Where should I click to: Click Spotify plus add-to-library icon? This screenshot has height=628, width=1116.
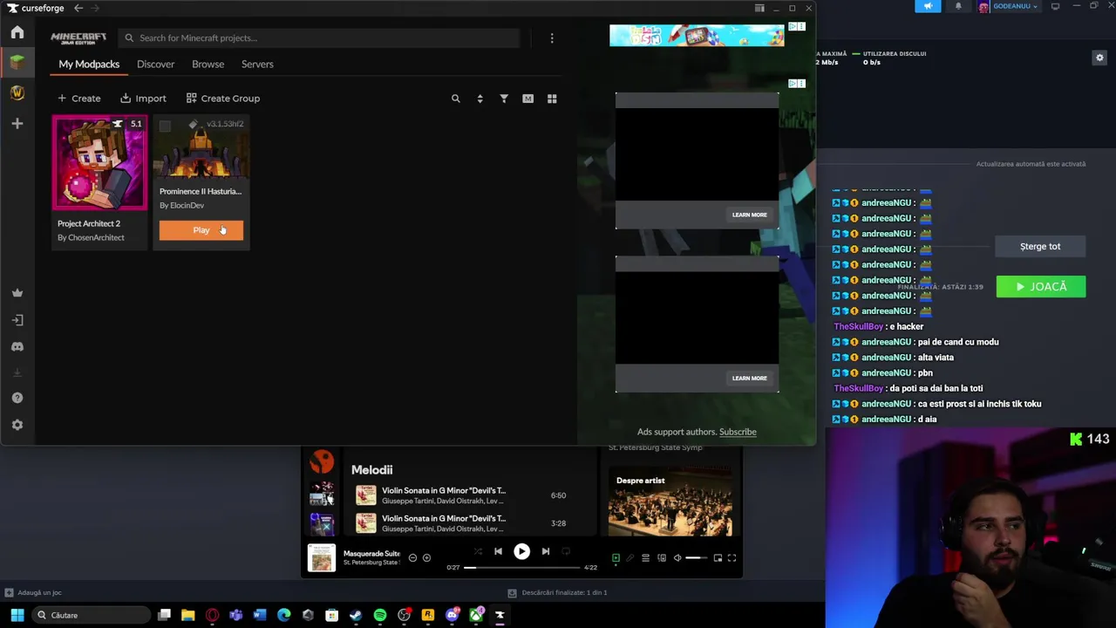tap(426, 558)
